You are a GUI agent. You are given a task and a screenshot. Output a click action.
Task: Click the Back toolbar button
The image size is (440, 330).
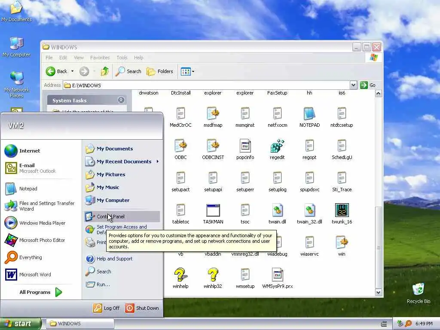click(x=57, y=71)
